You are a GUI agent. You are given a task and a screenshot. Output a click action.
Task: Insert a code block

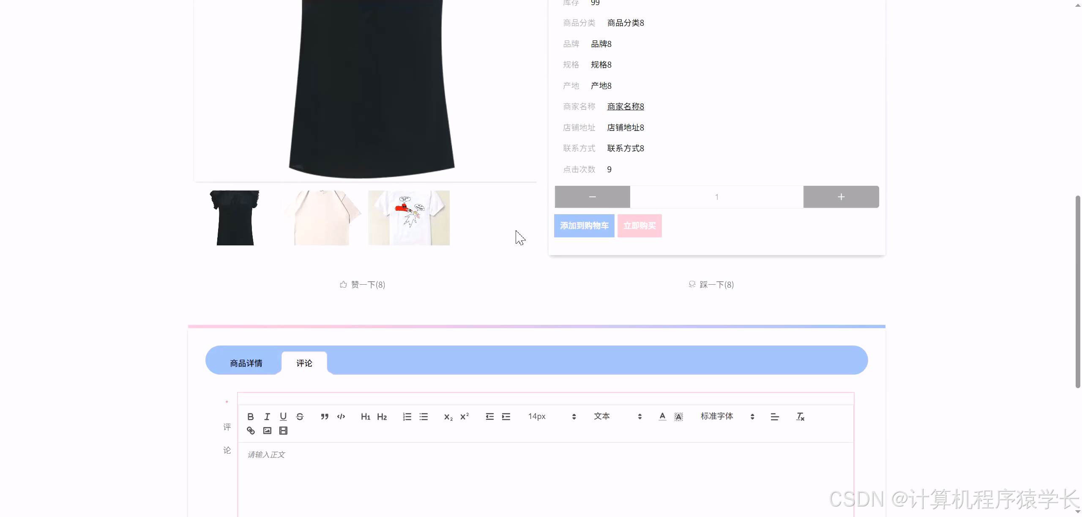click(341, 416)
